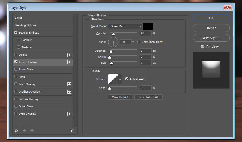Click the Angle value field

click(x=126, y=42)
